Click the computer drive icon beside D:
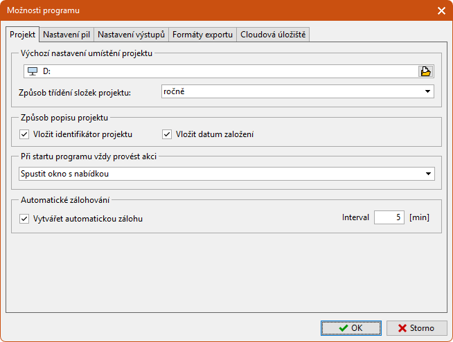Viewport: 453px width, 342px height. [32, 71]
